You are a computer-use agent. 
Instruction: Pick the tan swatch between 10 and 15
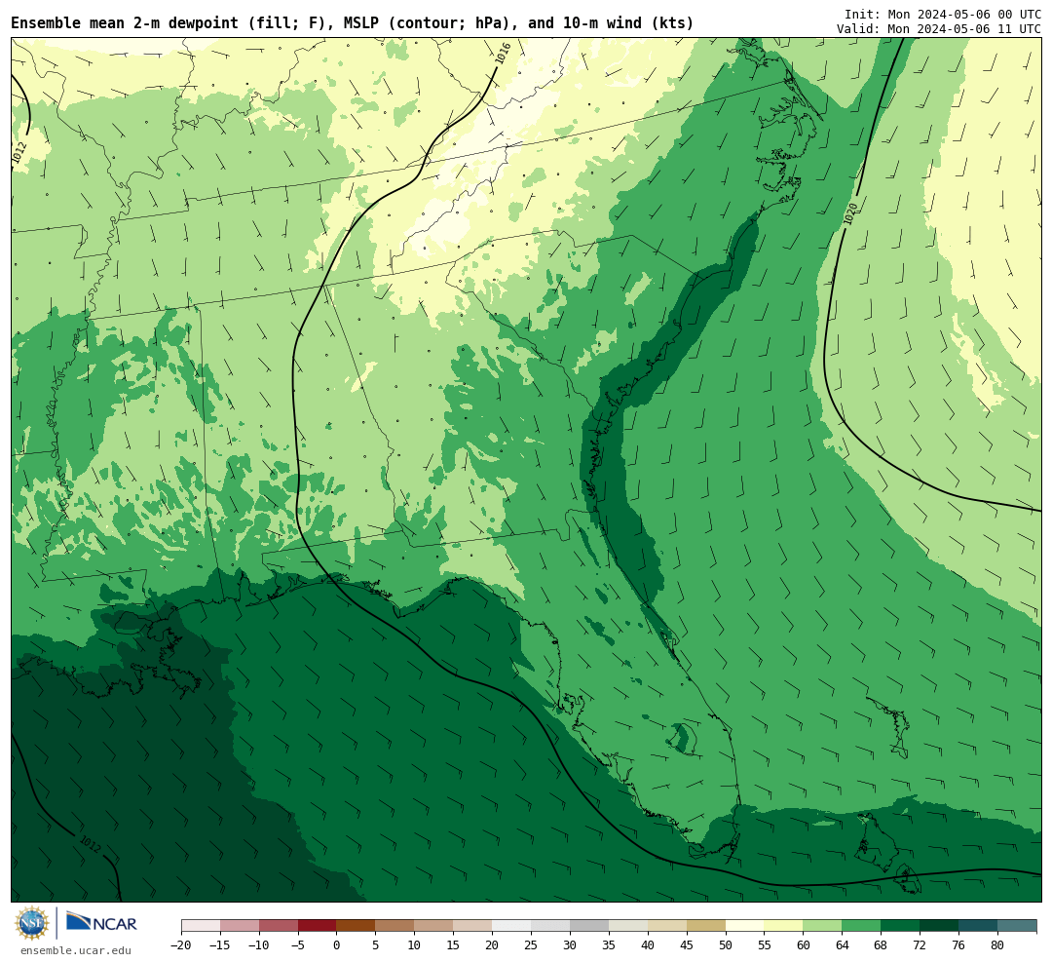pos(433,925)
